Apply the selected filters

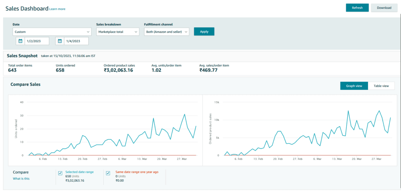click(204, 32)
